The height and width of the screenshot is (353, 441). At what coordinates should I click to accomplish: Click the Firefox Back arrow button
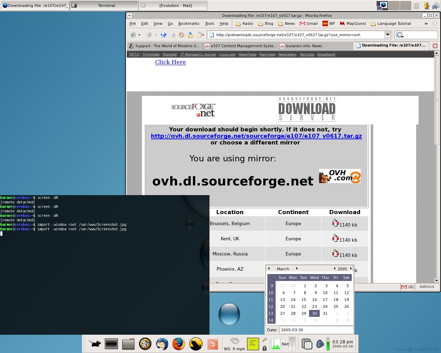point(133,35)
